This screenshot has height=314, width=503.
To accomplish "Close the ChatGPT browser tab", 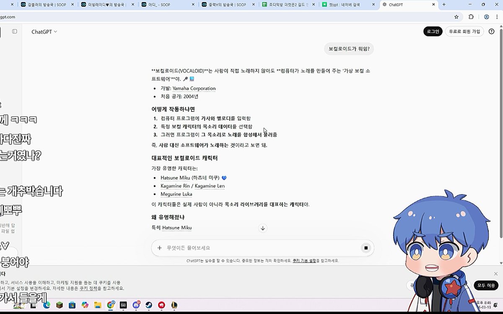I will (x=433, y=5).
